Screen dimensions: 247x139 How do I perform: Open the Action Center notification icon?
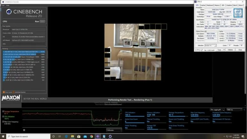pyautogui.click(x=243, y=136)
